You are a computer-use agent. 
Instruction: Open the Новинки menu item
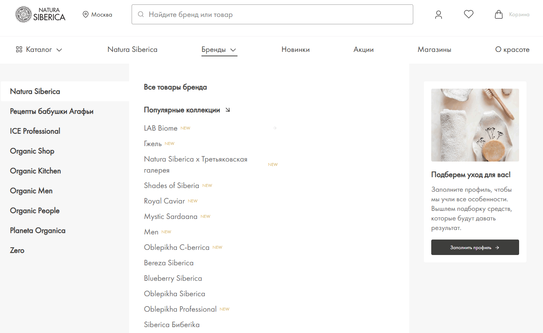[295, 49]
